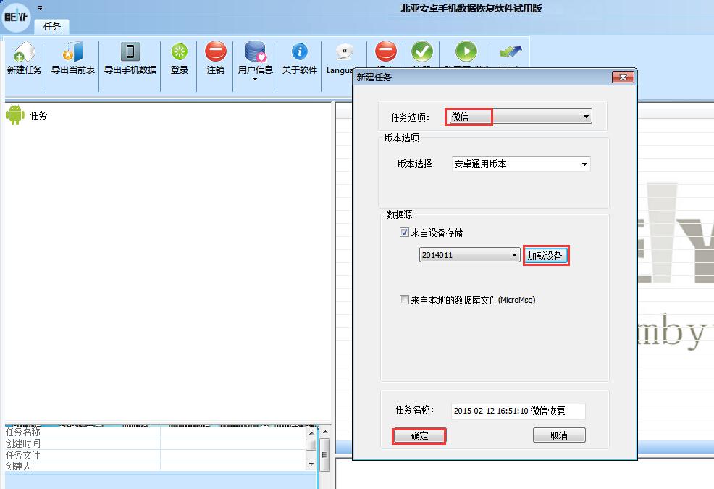Screen dimensions: 714x489
Task: Click the red 注销 logout icon
Action: 215,51
